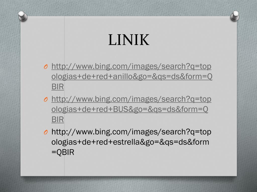The image size is (257, 192).
Task: Select the LINIK slide title
Action: tap(129, 40)
